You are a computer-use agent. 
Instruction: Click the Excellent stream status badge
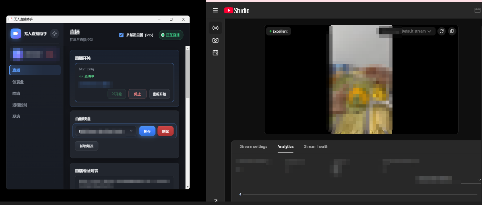pos(278,31)
